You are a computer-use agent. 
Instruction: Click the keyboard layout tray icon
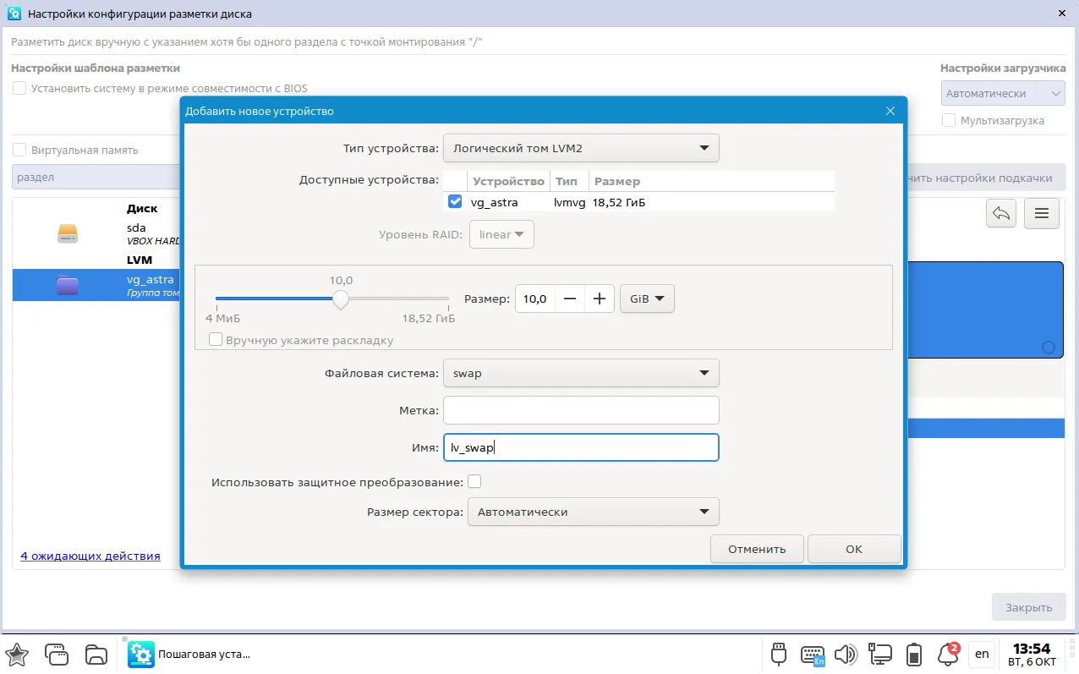[x=813, y=655]
